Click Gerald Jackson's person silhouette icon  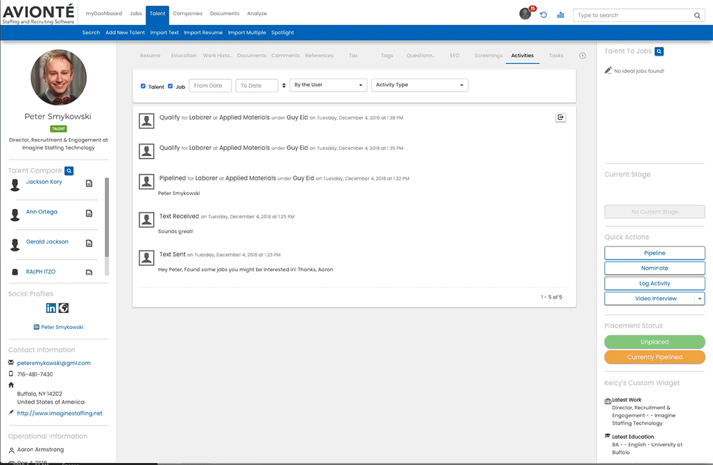tap(15, 245)
